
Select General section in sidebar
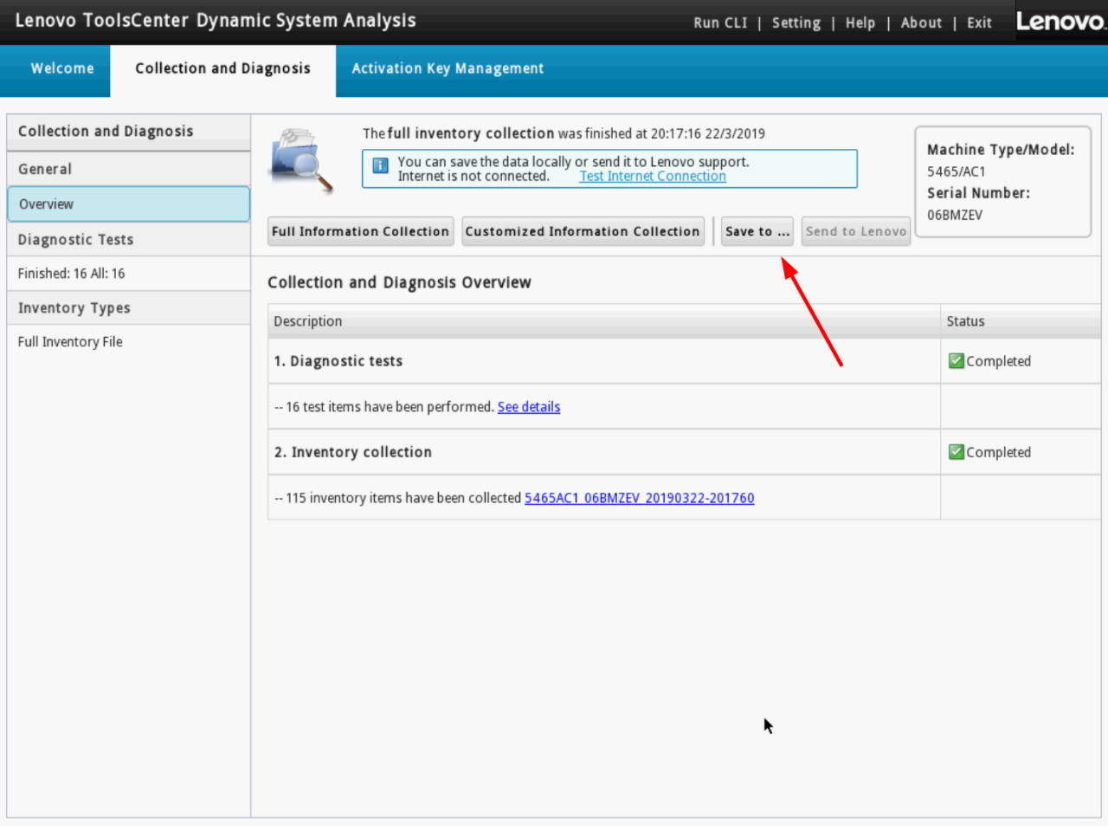pos(128,169)
